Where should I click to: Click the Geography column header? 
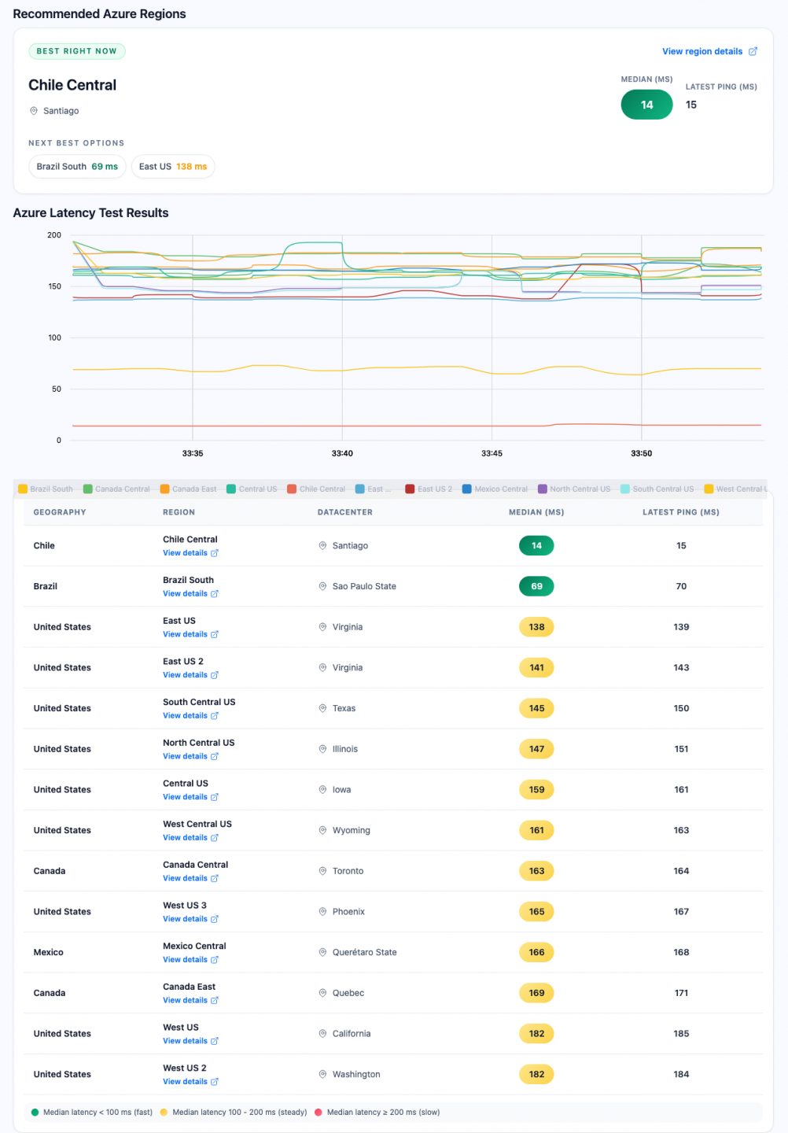60,512
